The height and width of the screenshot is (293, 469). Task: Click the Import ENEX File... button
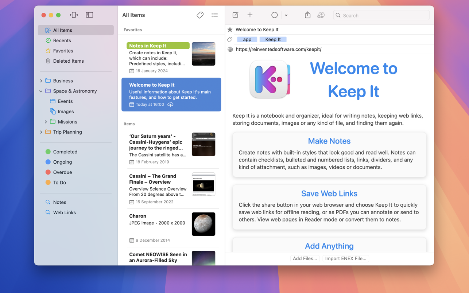pos(345,258)
